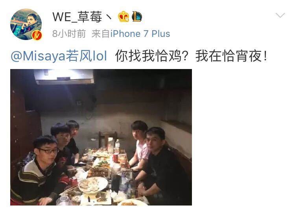
Task: Click the iPhone 7 Plus source link
Action: pyautogui.click(x=140, y=34)
